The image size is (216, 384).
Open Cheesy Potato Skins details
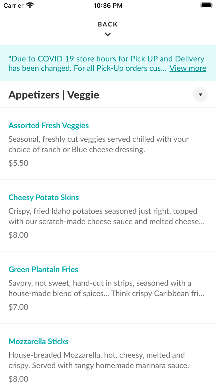(44, 197)
